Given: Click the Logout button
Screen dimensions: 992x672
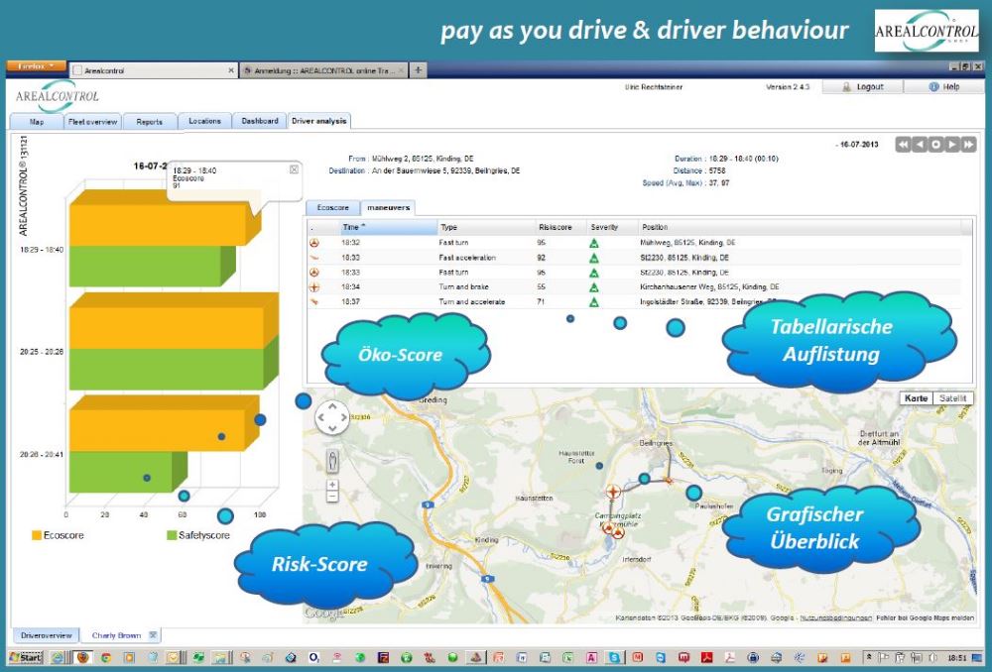Looking at the screenshot, I should (862, 87).
